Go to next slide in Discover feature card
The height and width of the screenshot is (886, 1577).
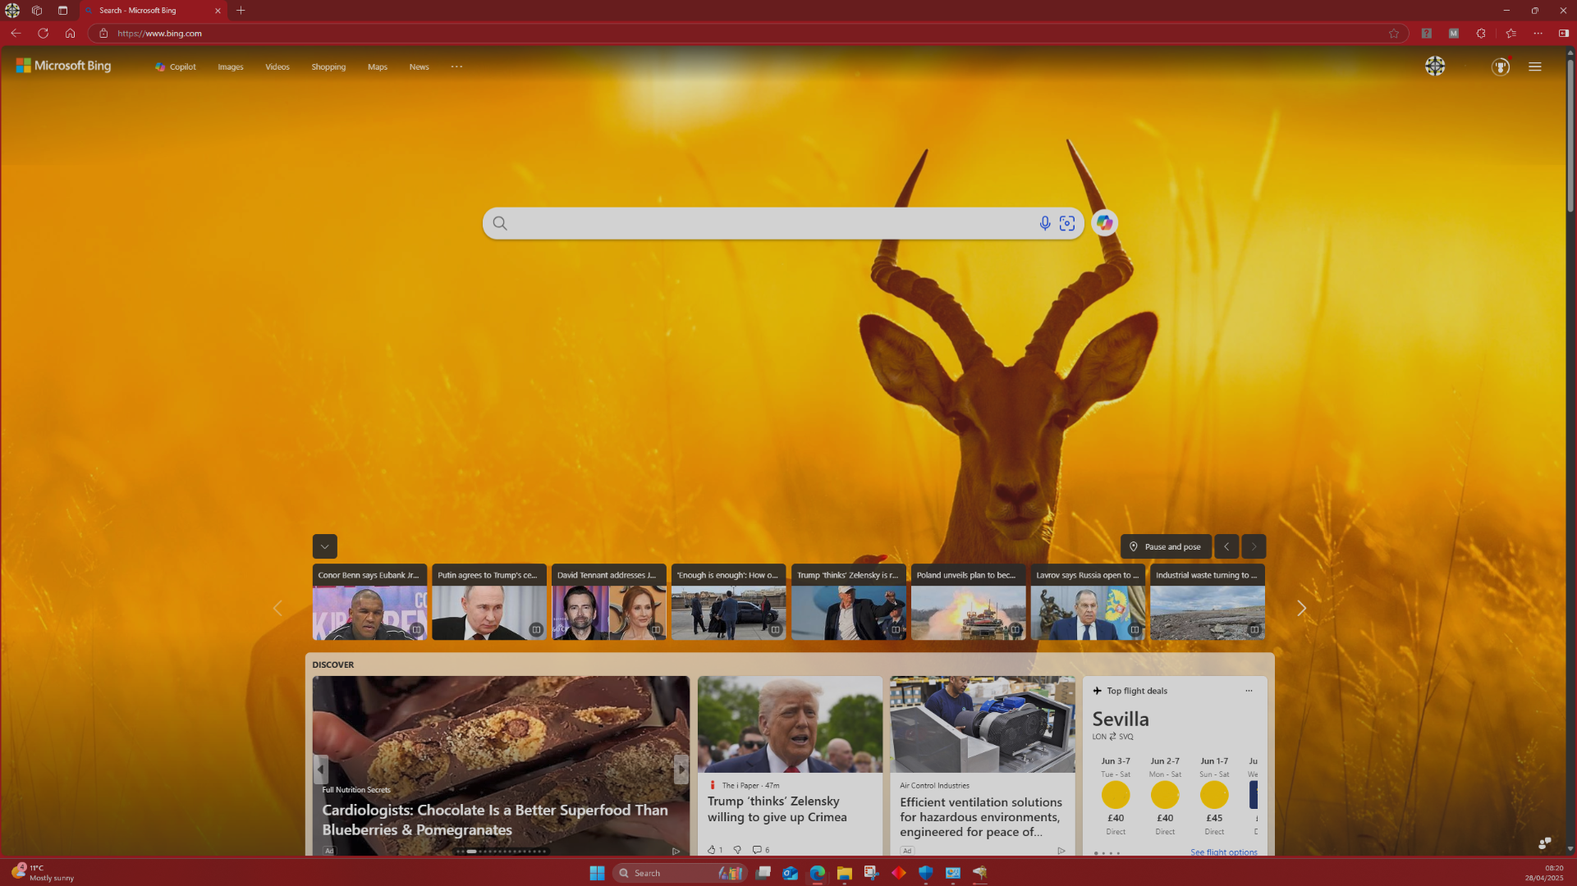tap(681, 770)
